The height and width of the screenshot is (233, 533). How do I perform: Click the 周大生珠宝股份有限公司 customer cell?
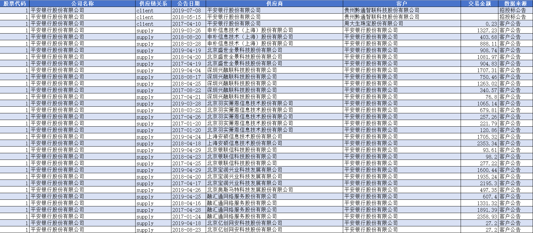[x=374, y=24]
